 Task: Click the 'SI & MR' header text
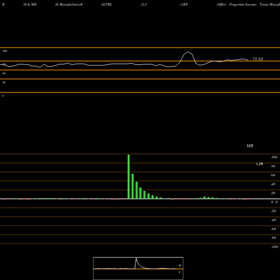(30, 4)
